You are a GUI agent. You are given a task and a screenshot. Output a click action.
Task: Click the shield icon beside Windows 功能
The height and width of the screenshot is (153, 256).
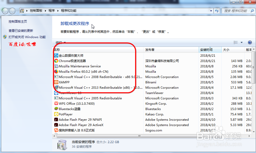click(x=5, y=37)
